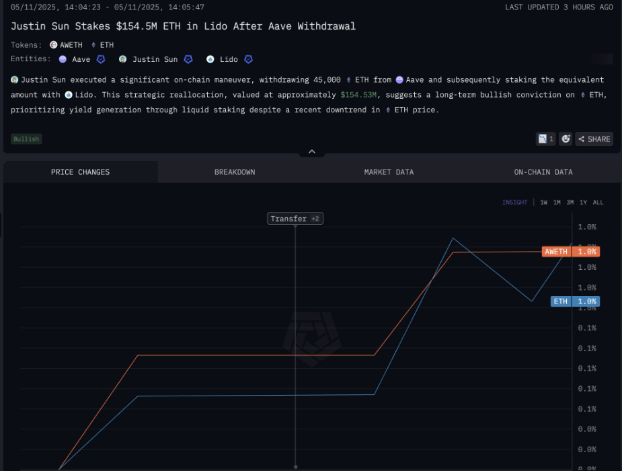622x471 pixels.
Task: Click the emoji reaction icon next to Share
Action: pos(566,139)
